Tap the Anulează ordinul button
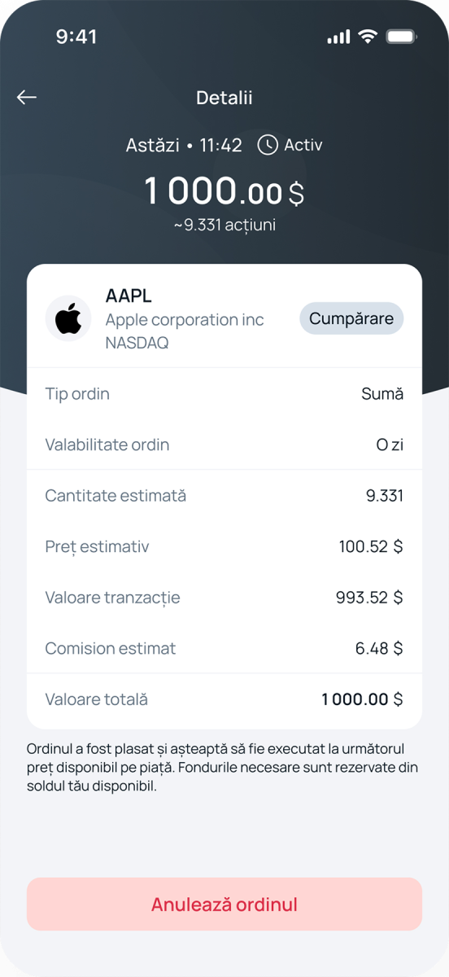The image size is (449, 977). [224, 905]
